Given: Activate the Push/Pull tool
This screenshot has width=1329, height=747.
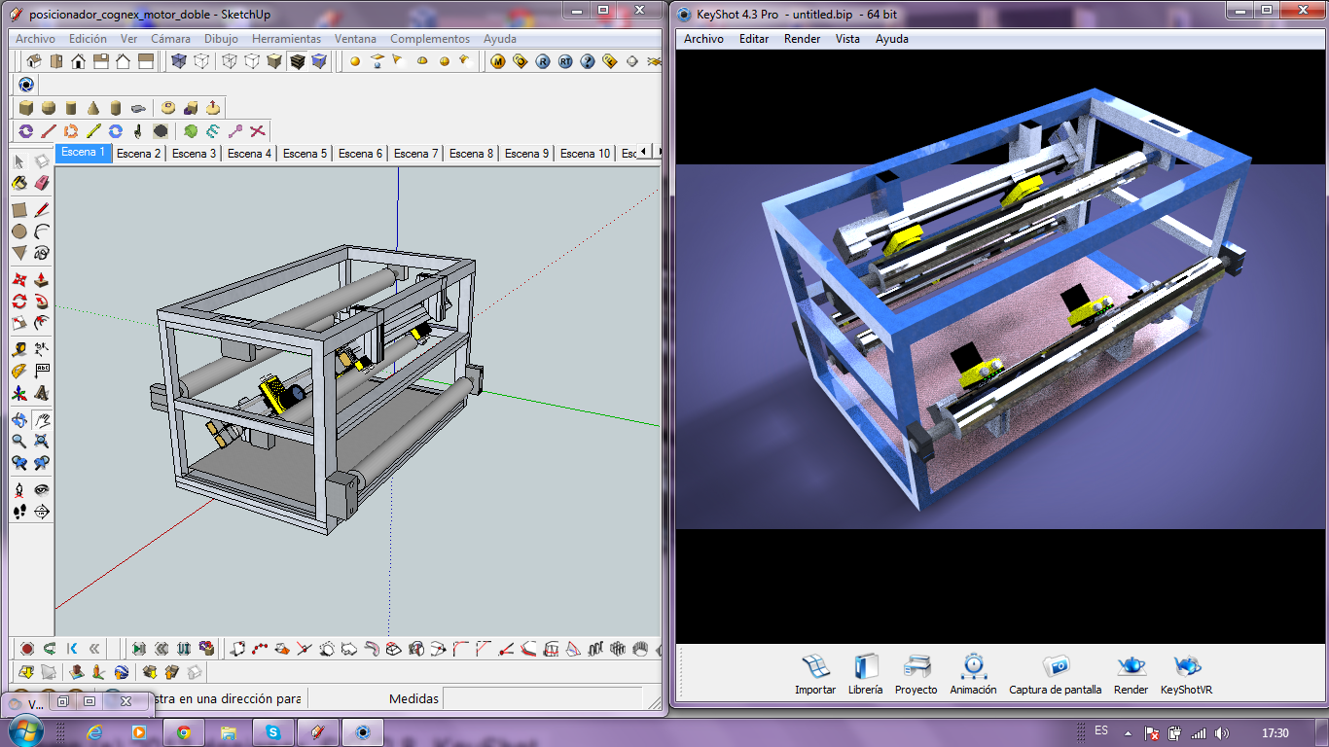Looking at the screenshot, I should [x=40, y=280].
